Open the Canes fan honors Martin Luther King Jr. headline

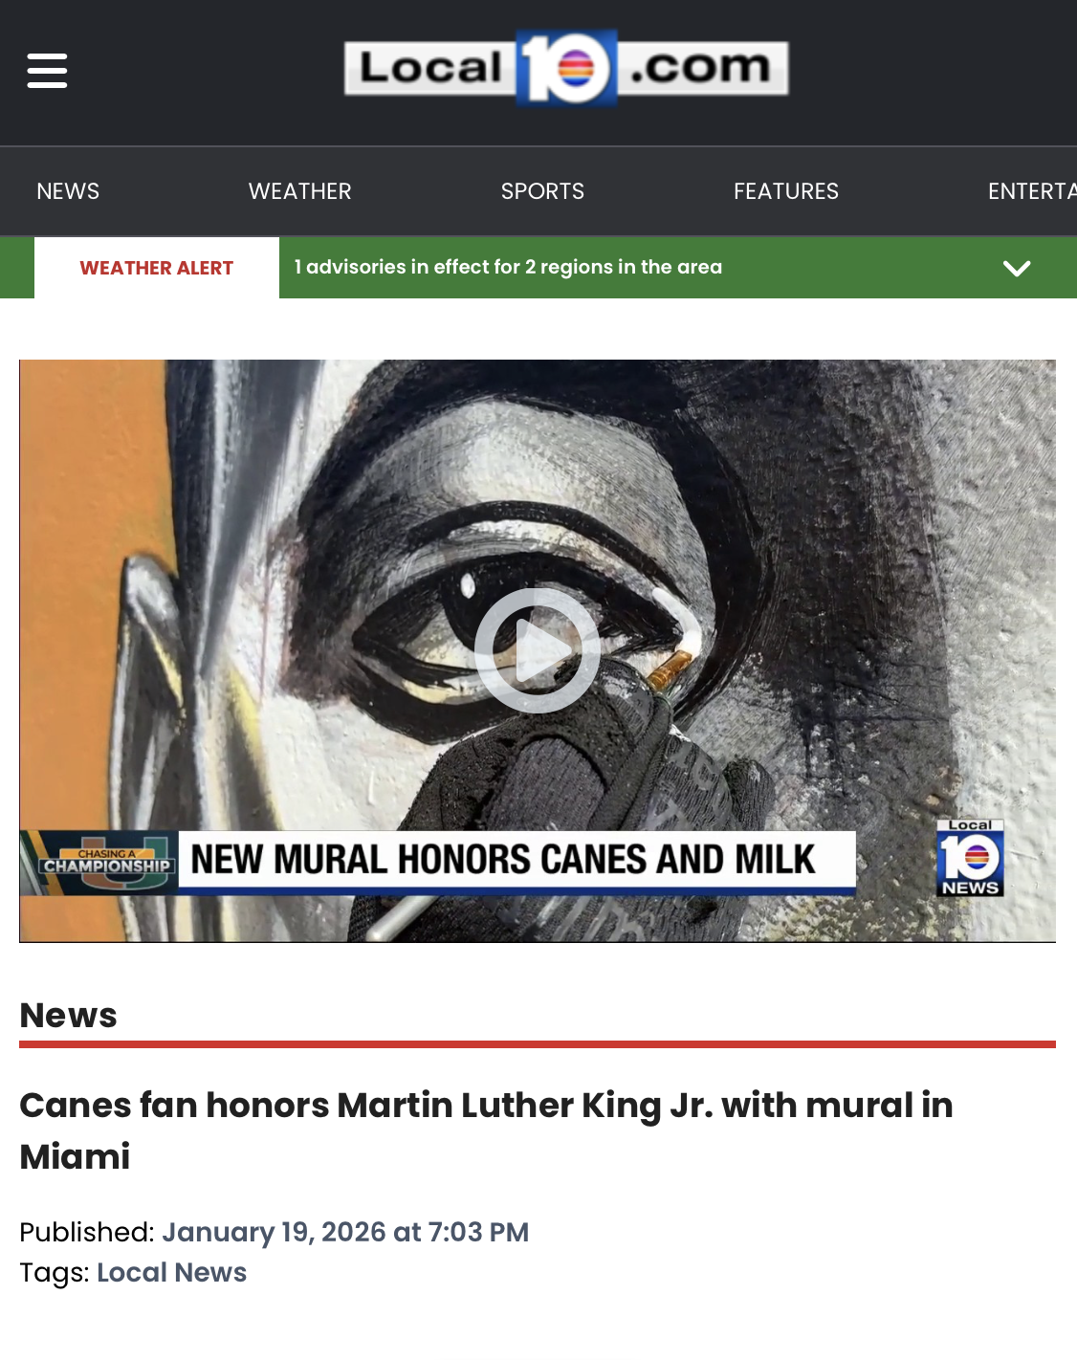pyautogui.click(x=486, y=1130)
